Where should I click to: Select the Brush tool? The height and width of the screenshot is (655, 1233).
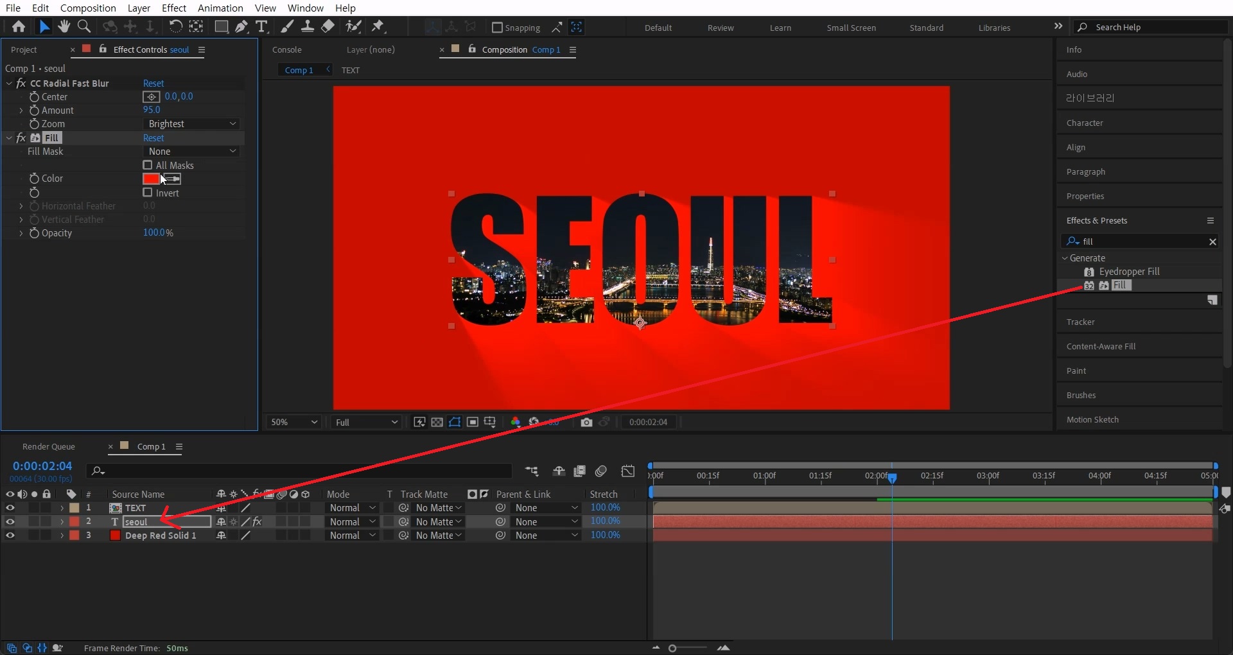[x=287, y=26]
